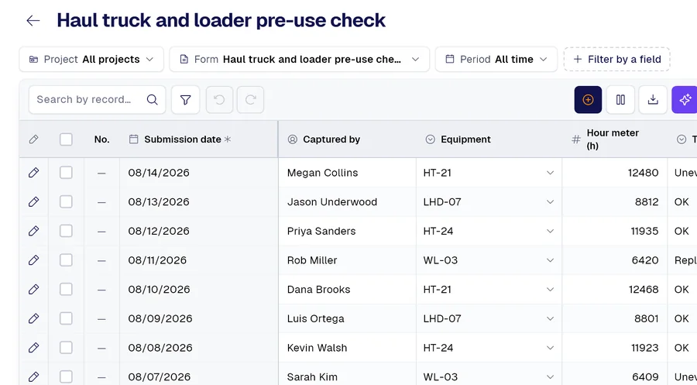Open the columns layout button
The width and height of the screenshot is (697, 385).
pos(620,100)
